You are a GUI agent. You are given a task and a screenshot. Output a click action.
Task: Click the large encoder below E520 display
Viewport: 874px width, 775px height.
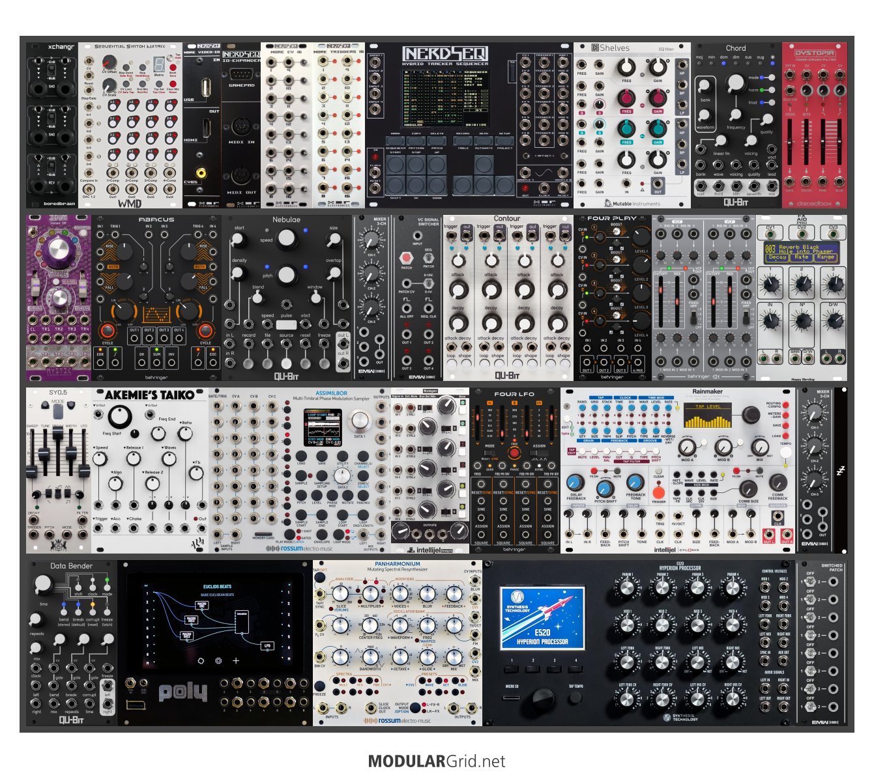pos(542,699)
